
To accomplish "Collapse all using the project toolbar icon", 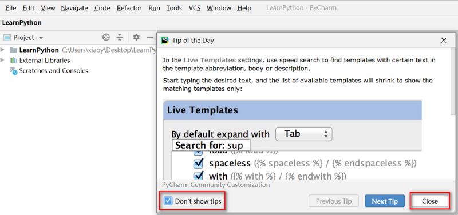I will coord(120,37).
